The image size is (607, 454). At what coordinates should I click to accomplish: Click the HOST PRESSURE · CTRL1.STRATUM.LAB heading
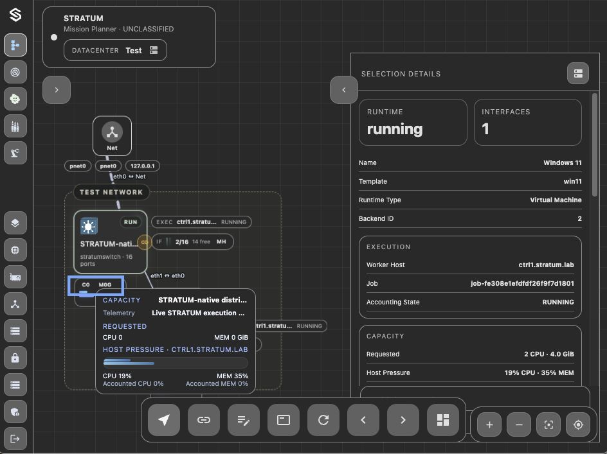176,349
